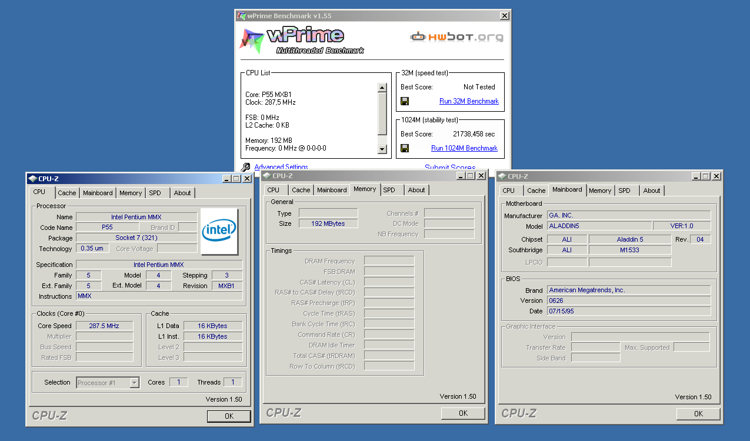The image size is (750, 441).
Task: Open Advanced Settings link
Action: (281, 167)
